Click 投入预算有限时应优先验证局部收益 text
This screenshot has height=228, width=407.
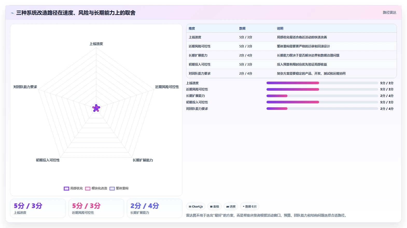302,65
